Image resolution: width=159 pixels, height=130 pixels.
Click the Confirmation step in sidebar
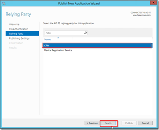(16, 43)
